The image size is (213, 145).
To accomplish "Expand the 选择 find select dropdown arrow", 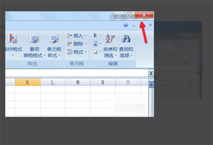I will point(131,55).
